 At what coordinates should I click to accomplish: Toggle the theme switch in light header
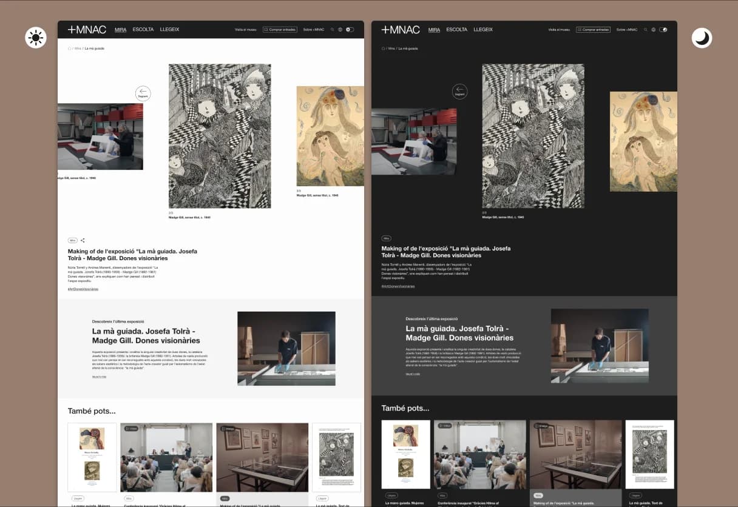[x=350, y=30]
